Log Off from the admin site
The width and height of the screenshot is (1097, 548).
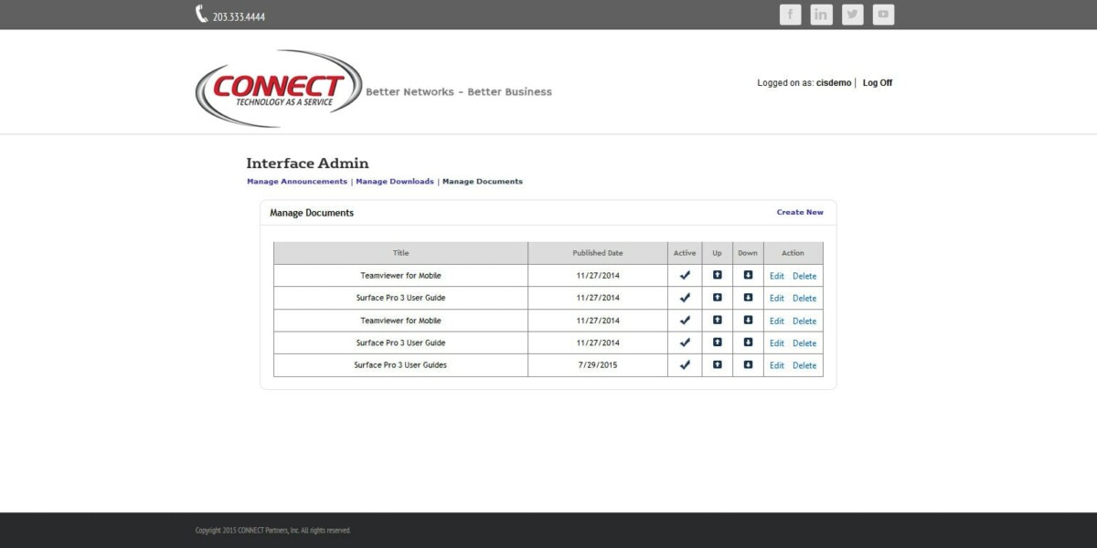point(878,83)
